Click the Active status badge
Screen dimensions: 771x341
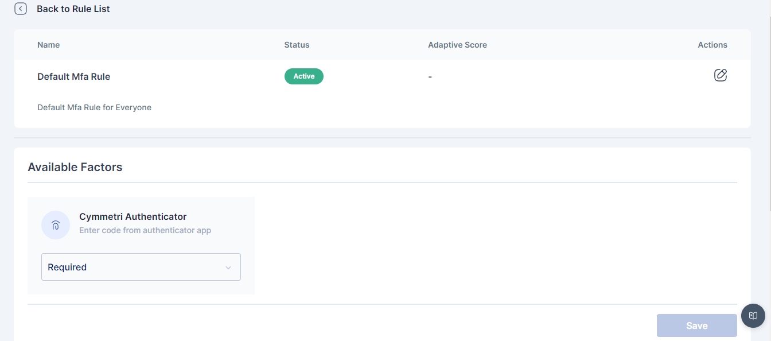point(304,76)
